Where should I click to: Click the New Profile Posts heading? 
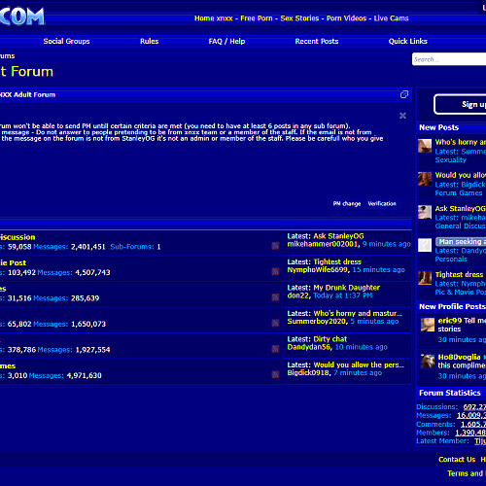coord(452,306)
